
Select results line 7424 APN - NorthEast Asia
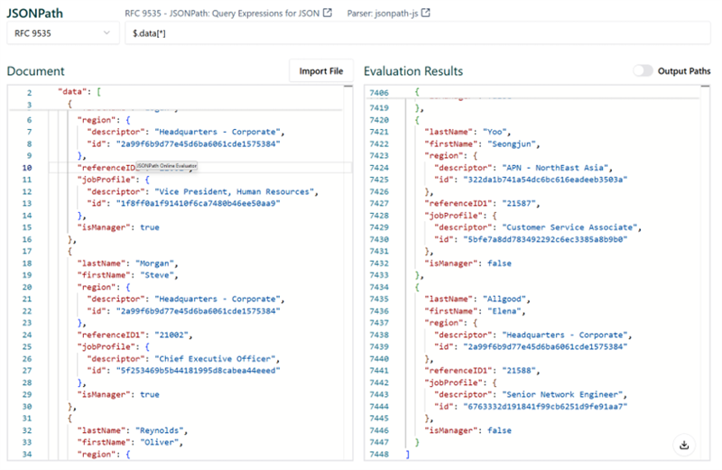(x=523, y=168)
